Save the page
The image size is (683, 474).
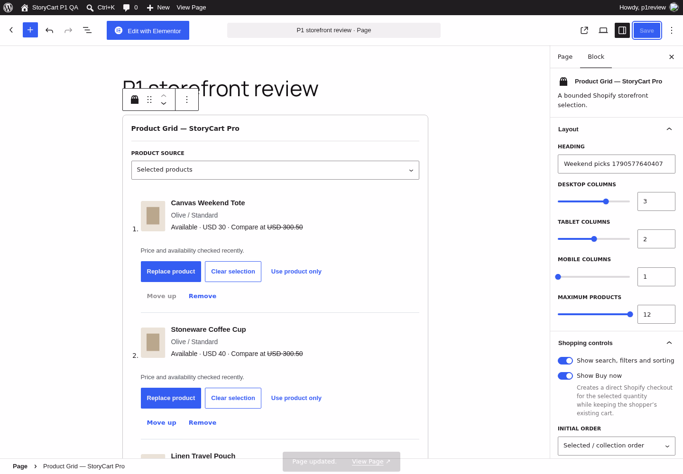click(647, 30)
